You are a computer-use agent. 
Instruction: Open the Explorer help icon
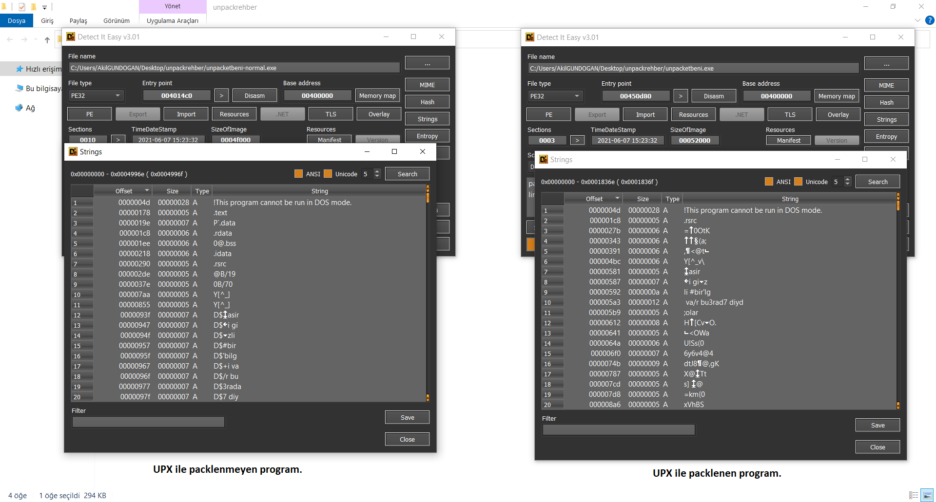click(930, 20)
